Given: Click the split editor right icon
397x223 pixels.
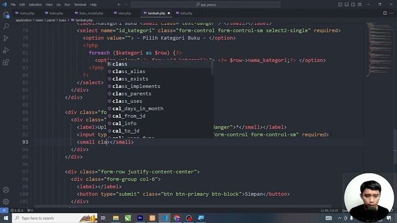Looking at the screenshot, I should 385,13.
